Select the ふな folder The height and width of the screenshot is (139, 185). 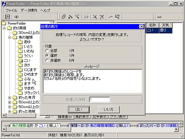tap(24, 79)
